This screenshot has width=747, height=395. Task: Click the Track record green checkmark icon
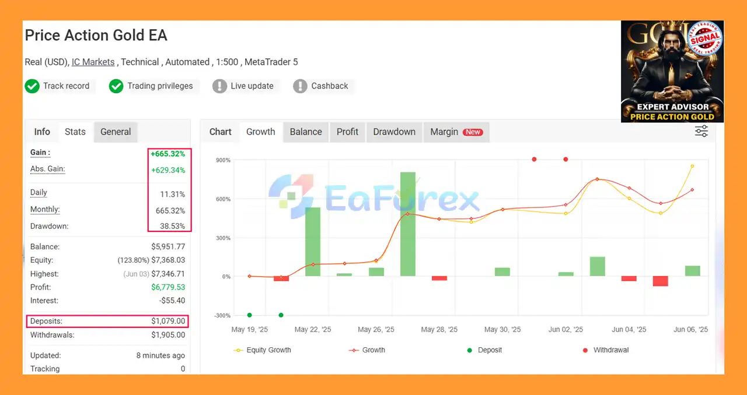(x=32, y=86)
